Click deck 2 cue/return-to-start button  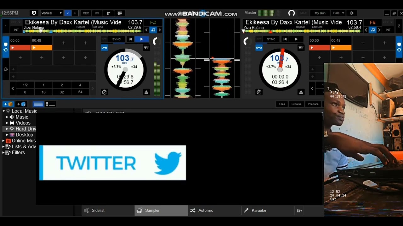[285, 39]
